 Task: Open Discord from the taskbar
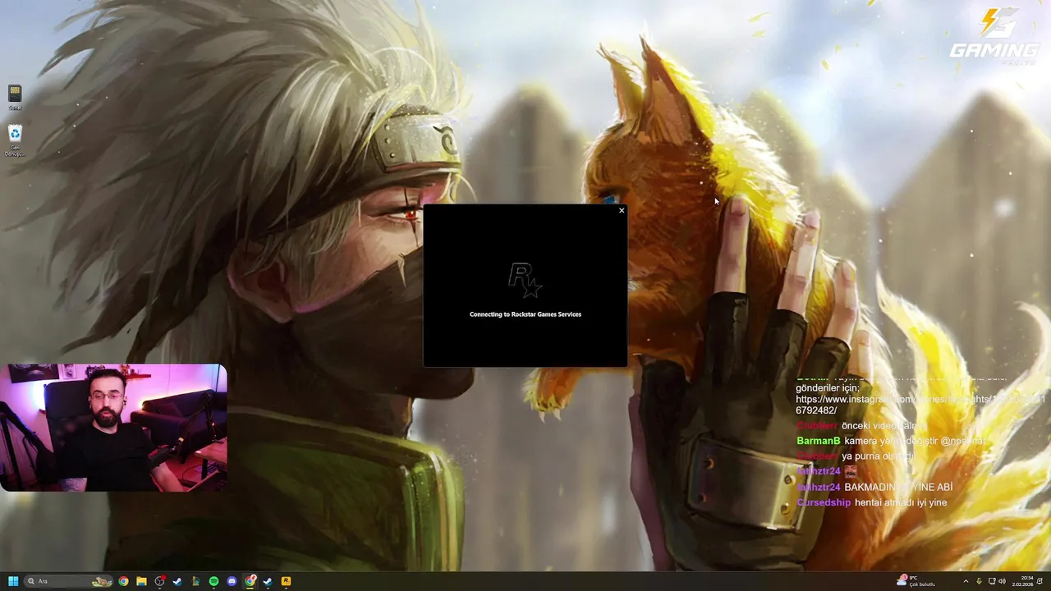[x=232, y=581]
